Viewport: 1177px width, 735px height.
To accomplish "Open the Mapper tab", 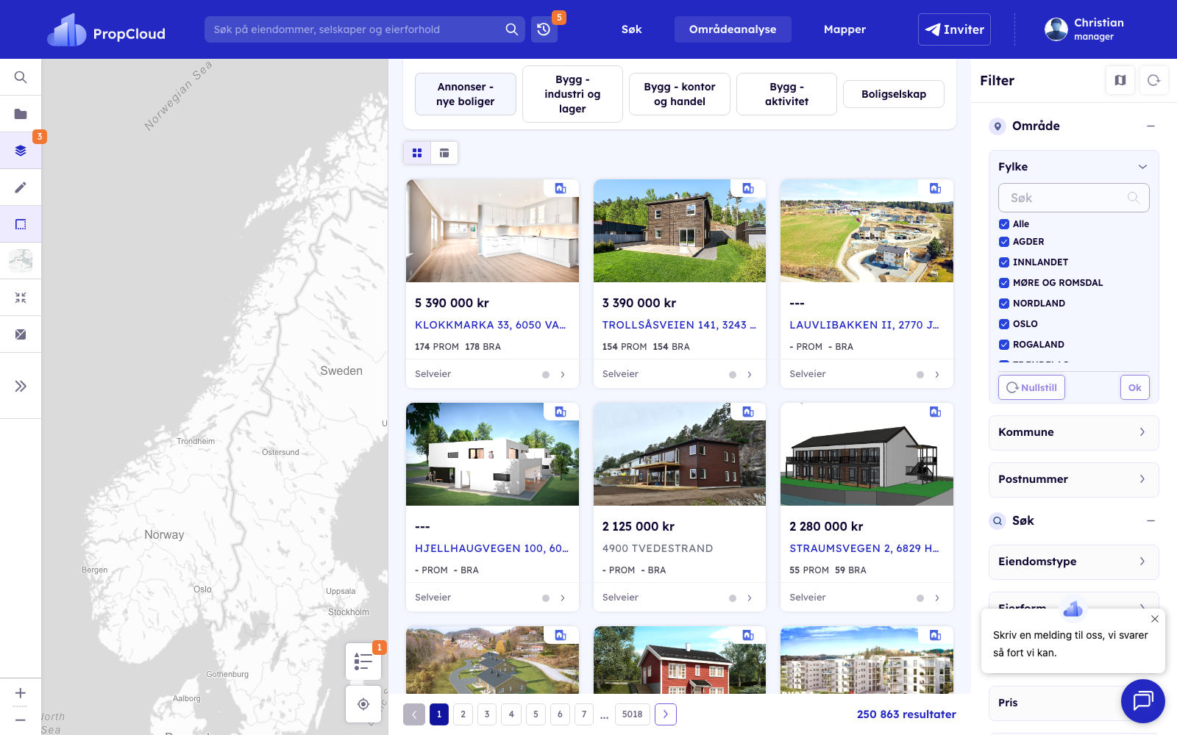I will (844, 29).
